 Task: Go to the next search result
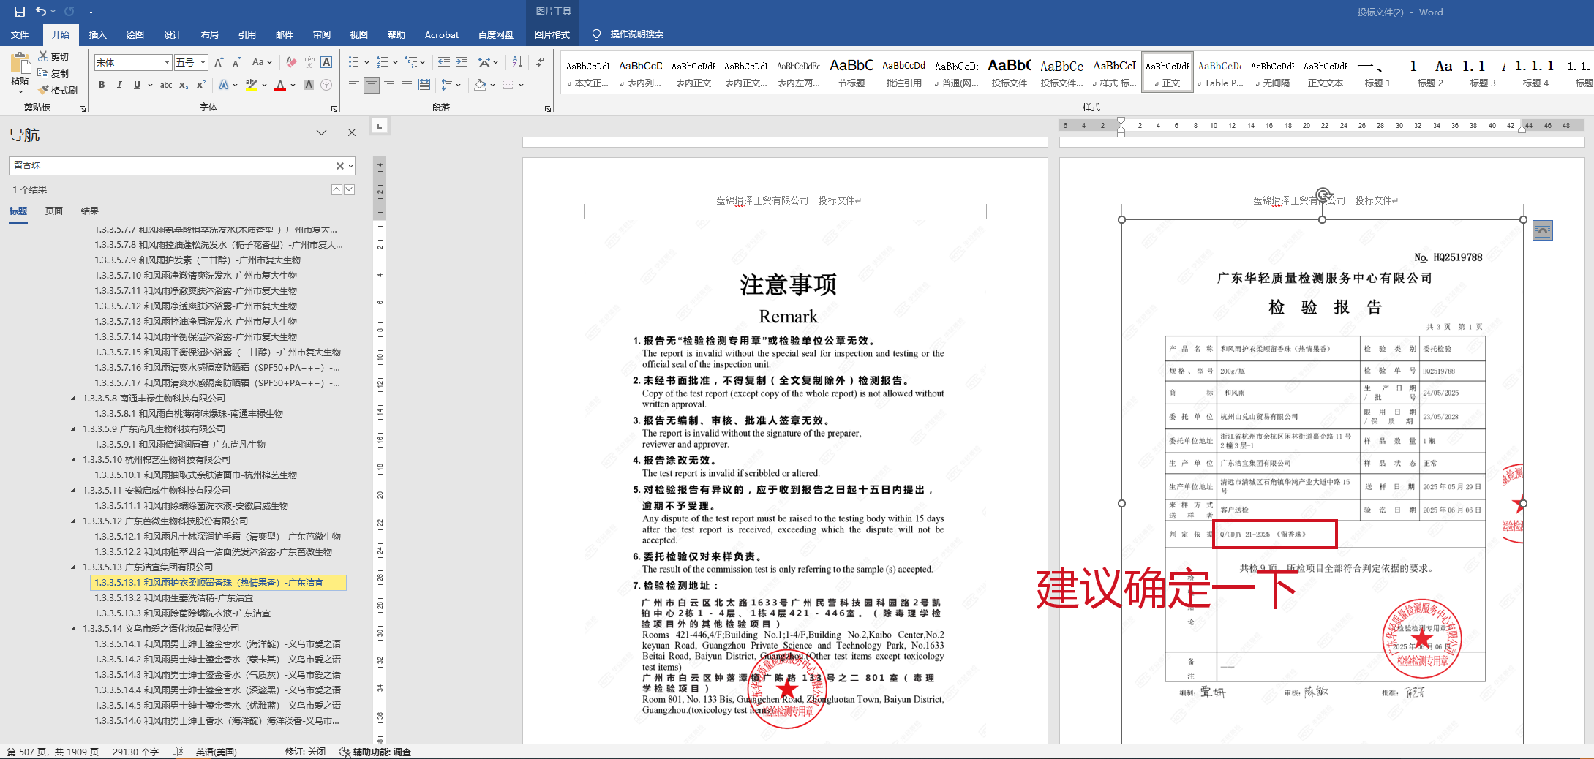click(x=350, y=189)
